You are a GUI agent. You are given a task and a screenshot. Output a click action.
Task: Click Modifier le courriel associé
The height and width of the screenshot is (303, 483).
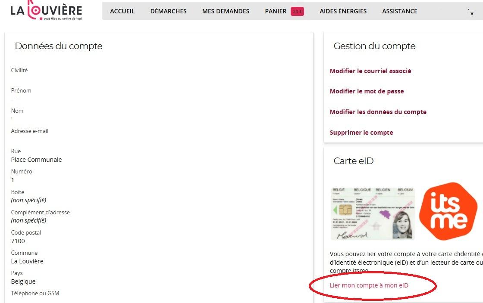(370, 71)
